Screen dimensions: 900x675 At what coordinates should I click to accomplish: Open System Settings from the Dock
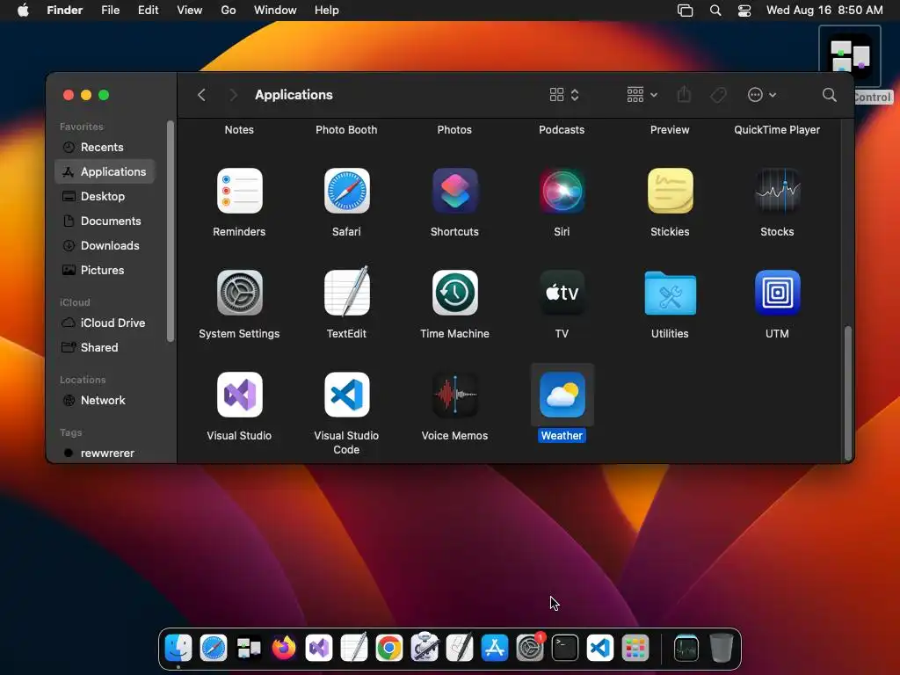[530, 648]
